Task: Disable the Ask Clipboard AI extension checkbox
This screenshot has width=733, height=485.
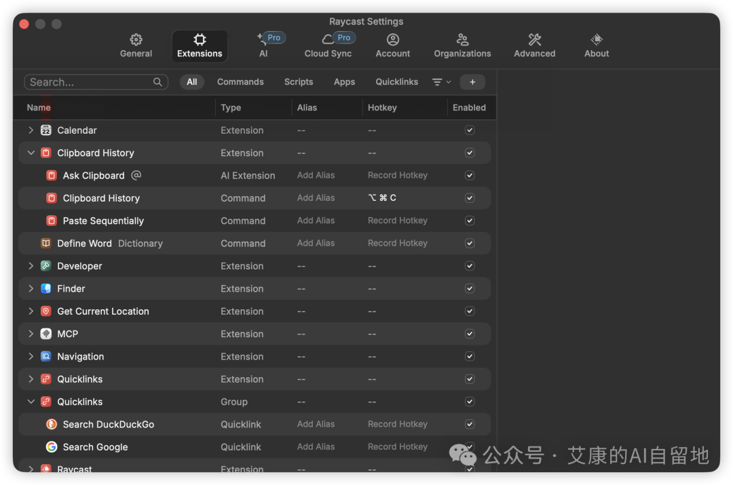Action: pyautogui.click(x=470, y=176)
